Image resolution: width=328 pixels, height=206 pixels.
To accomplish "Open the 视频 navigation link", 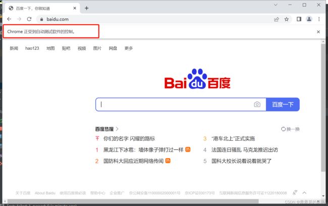I will (x=82, y=48).
